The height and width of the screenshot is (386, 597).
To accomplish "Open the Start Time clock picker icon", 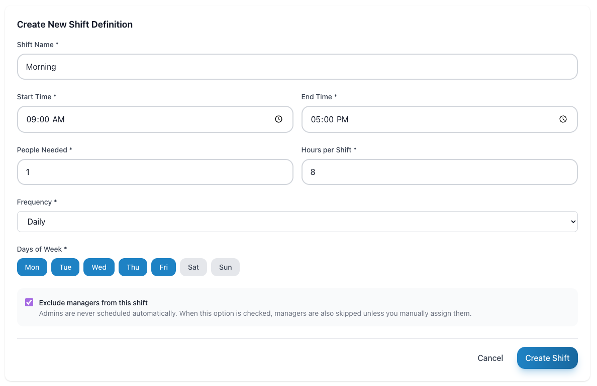I will coord(278,119).
